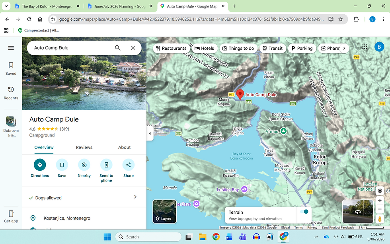Viewport: 390px width, 244px height.
Task: Click Send Product Feedback link
Action: (338, 227)
